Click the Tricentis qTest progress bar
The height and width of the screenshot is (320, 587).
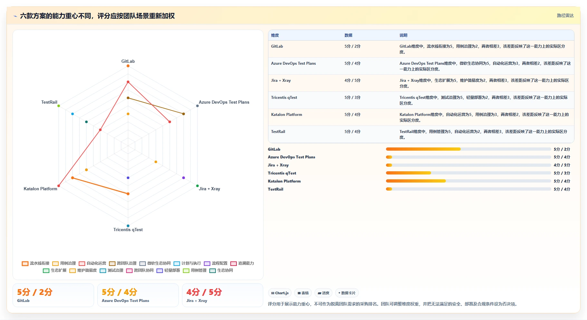click(468, 173)
